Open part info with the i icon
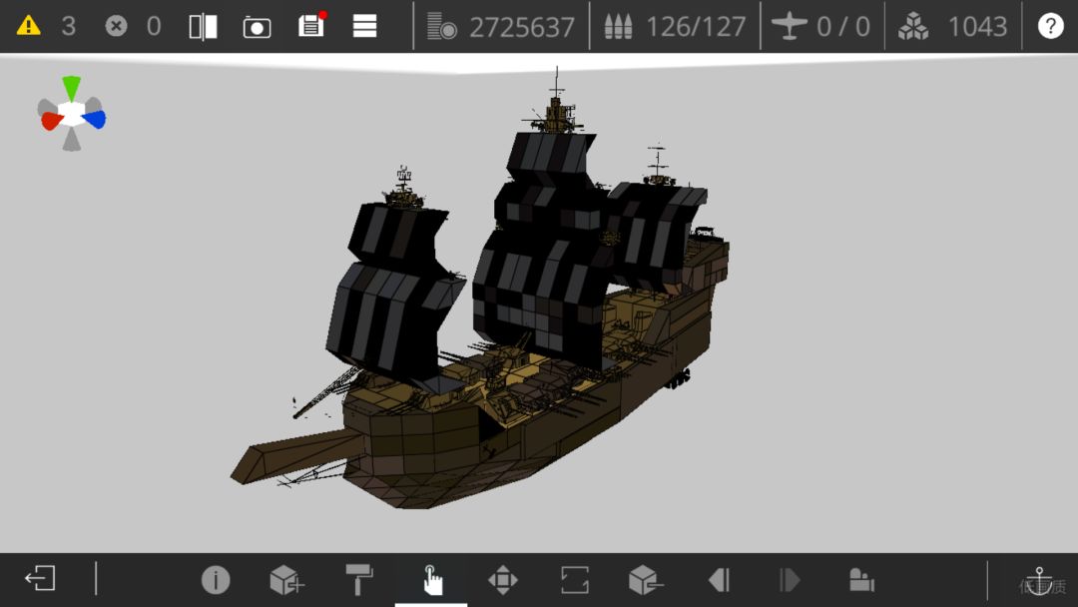The image size is (1078, 607). coord(216,579)
